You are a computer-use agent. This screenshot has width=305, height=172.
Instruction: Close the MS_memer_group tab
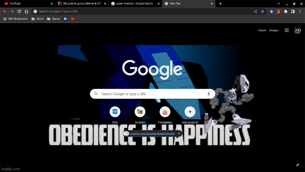tap(105, 3)
